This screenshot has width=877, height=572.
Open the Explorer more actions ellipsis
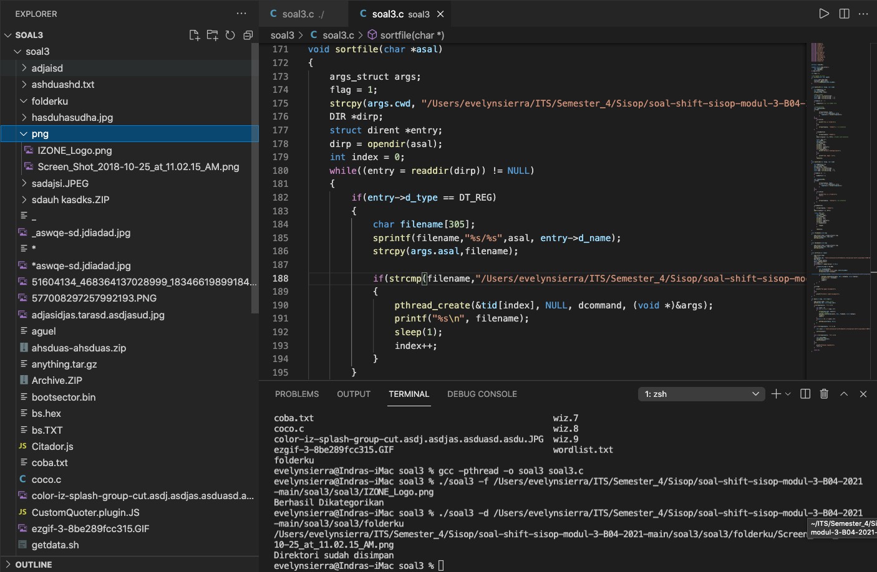click(241, 13)
